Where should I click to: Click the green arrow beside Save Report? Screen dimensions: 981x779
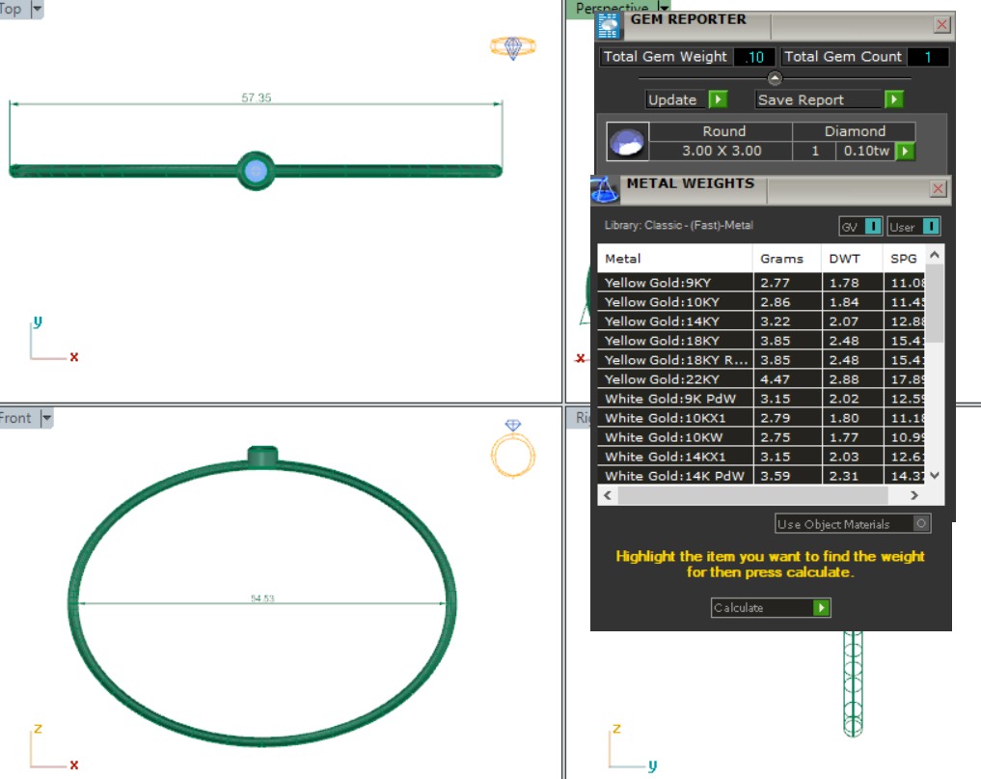coord(894,99)
